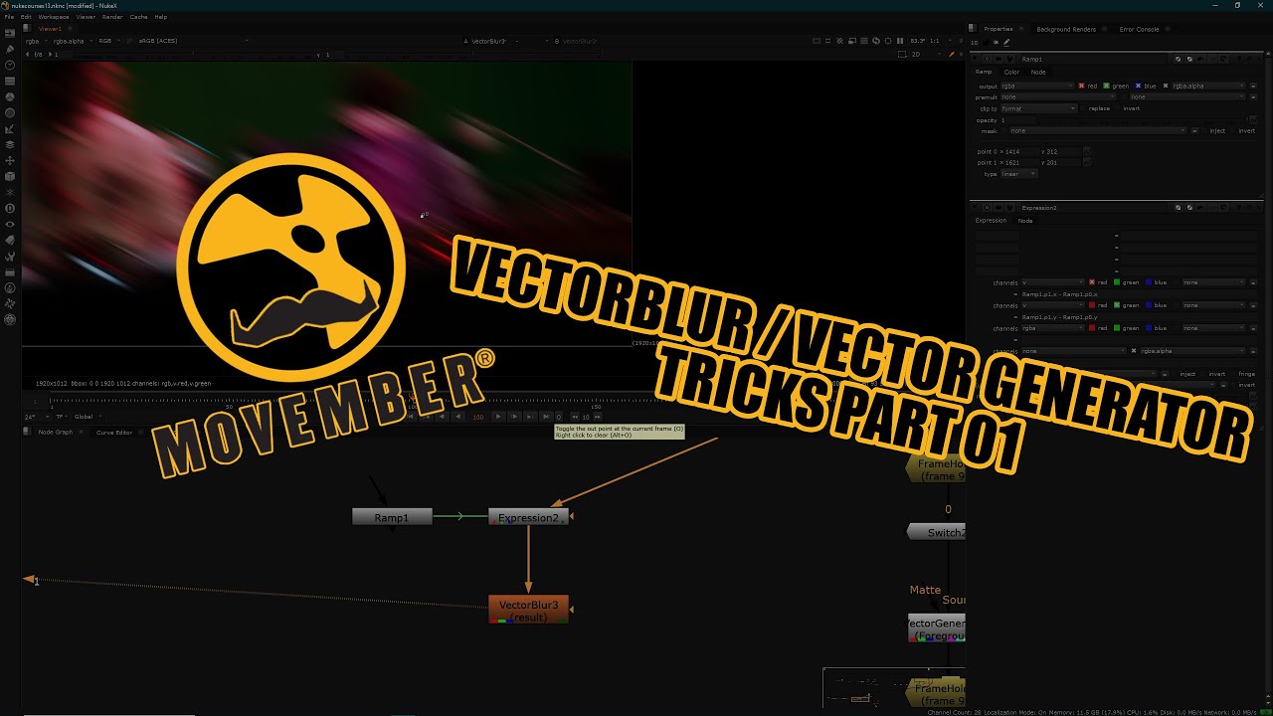Open the Workspace menu
This screenshot has width=1273, height=716.
pos(54,17)
